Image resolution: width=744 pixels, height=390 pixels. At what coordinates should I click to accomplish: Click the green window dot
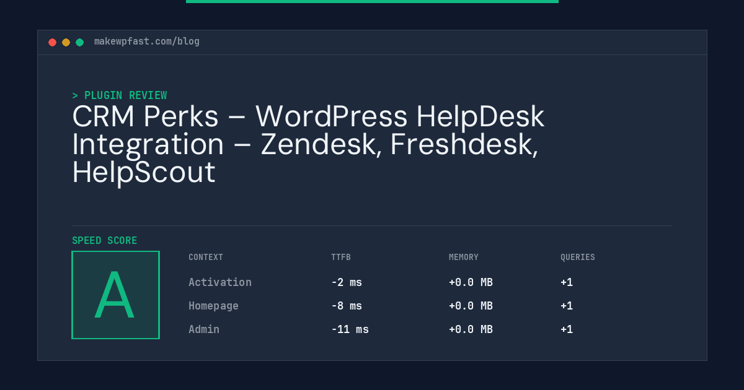pos(79,42)
